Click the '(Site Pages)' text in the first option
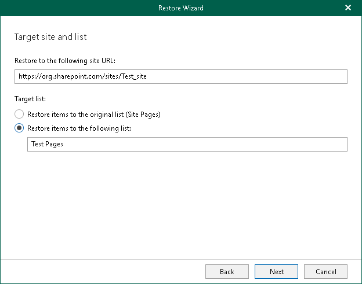The width and height of the screenshot is (362, 284). pos(143,115)
